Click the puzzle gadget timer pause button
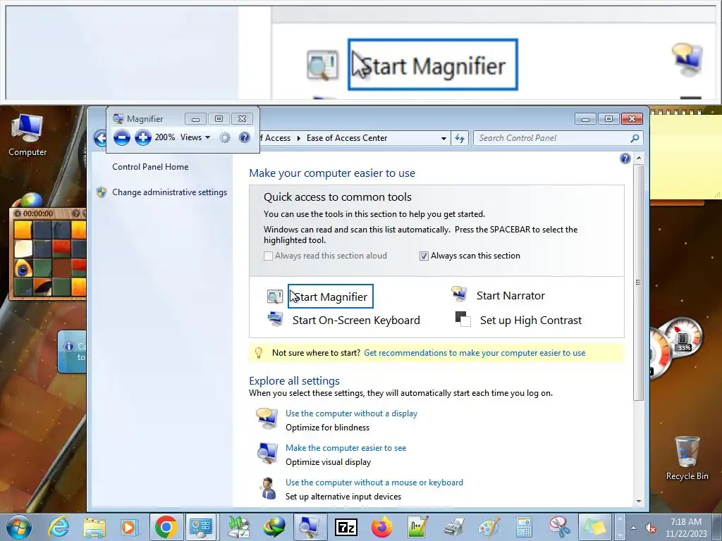 click(18, 213)
